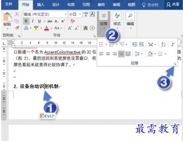Click the Tell Me search box
The height and width of the screenshot is (141, 183).
[150, 5]
